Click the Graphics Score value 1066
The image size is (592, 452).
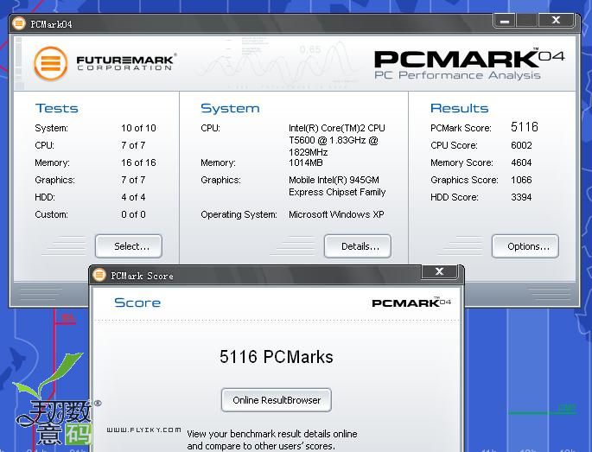521,180
